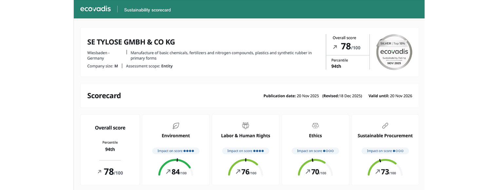Viewport: 498px width, 190px height.
Task: Click the upward arrow on the Environment gauge
Action: point(169,171)
